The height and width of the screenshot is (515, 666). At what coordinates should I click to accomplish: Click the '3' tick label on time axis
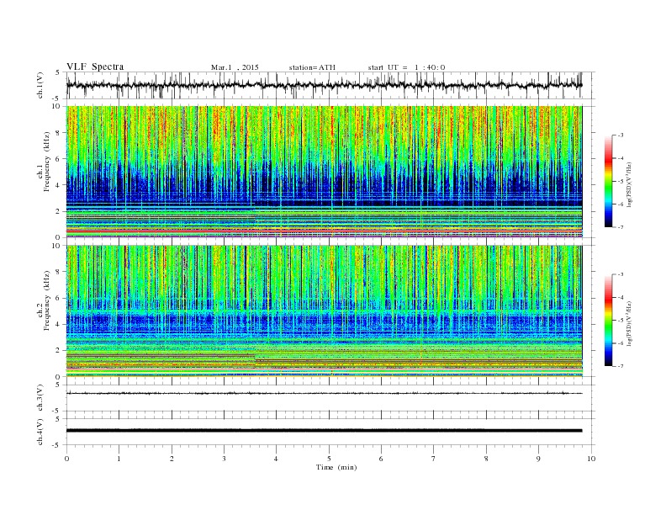(225, 459)
